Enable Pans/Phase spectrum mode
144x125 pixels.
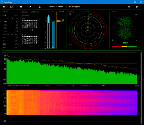(61, 85)
